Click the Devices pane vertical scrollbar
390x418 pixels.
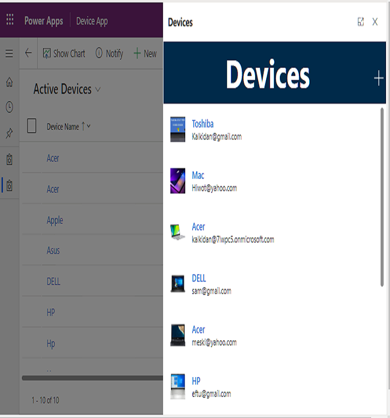[382, 197]
